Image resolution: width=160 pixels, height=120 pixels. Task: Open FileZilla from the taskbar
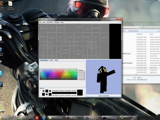[37, 118]
